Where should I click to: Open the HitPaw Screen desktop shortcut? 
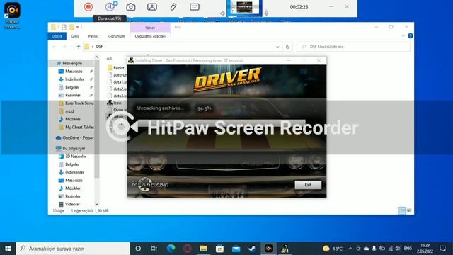12,16
